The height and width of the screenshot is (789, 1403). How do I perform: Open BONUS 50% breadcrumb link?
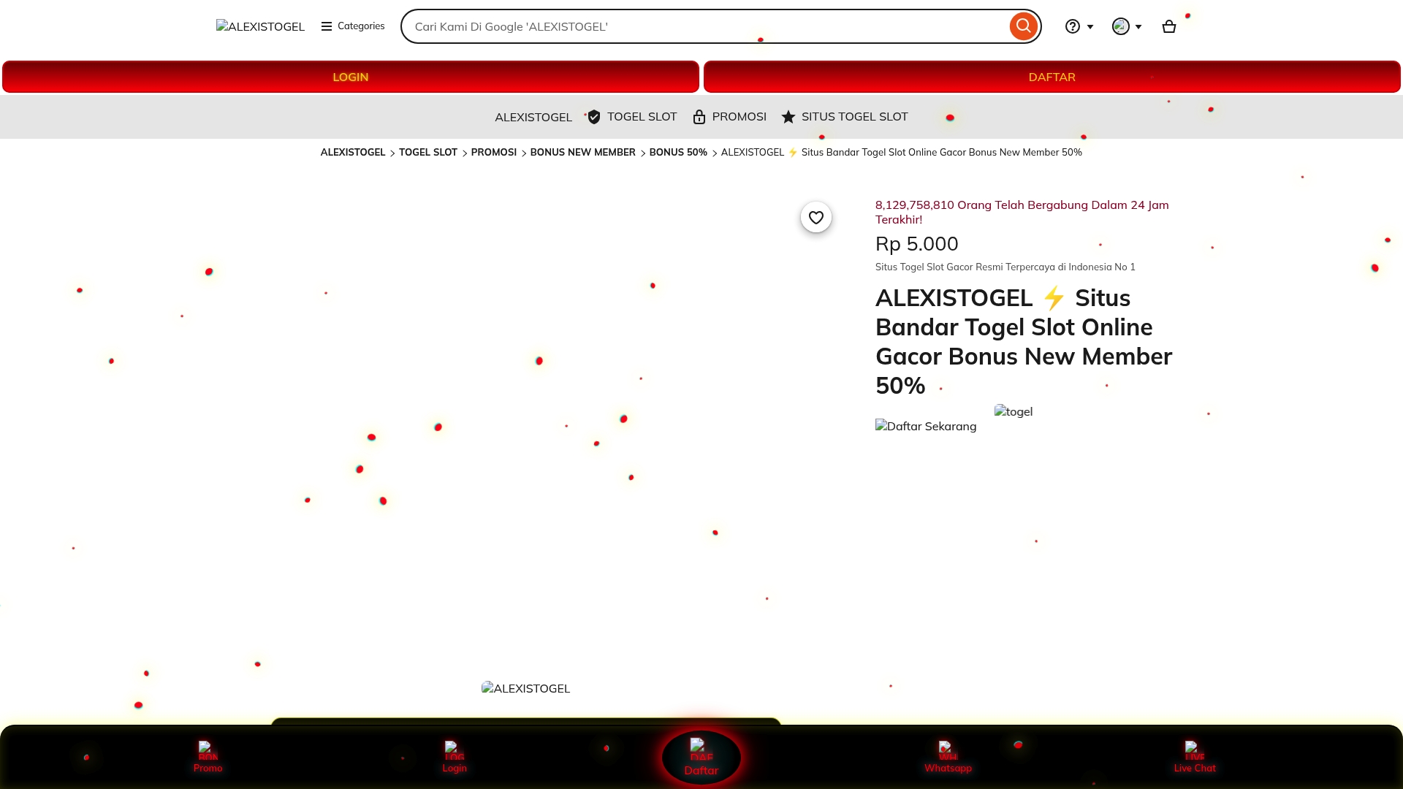(x=677, y=152)
